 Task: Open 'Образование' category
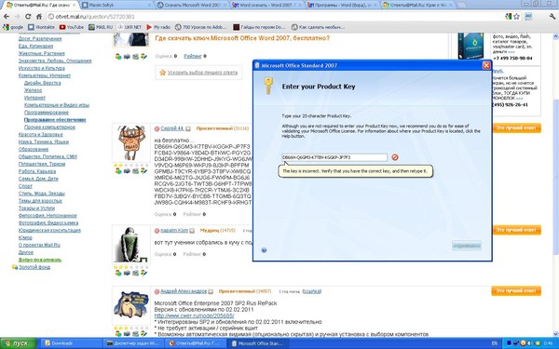34,149
